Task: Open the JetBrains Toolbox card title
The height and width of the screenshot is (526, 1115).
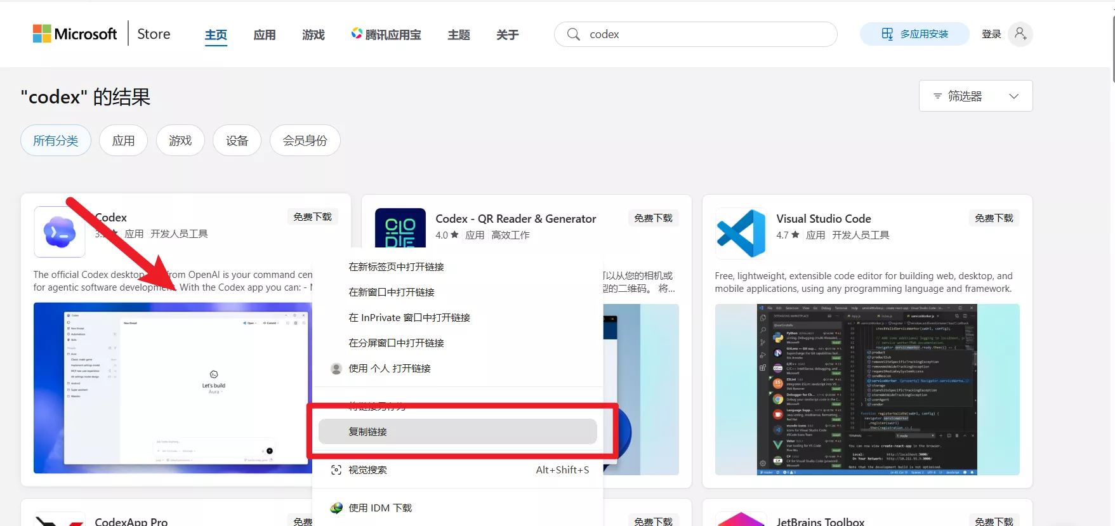Action: click(x=821, y=522)
